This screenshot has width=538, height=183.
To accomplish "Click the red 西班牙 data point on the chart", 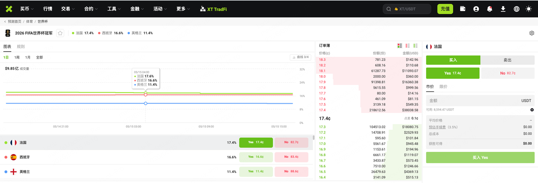I will pos(145,95).
